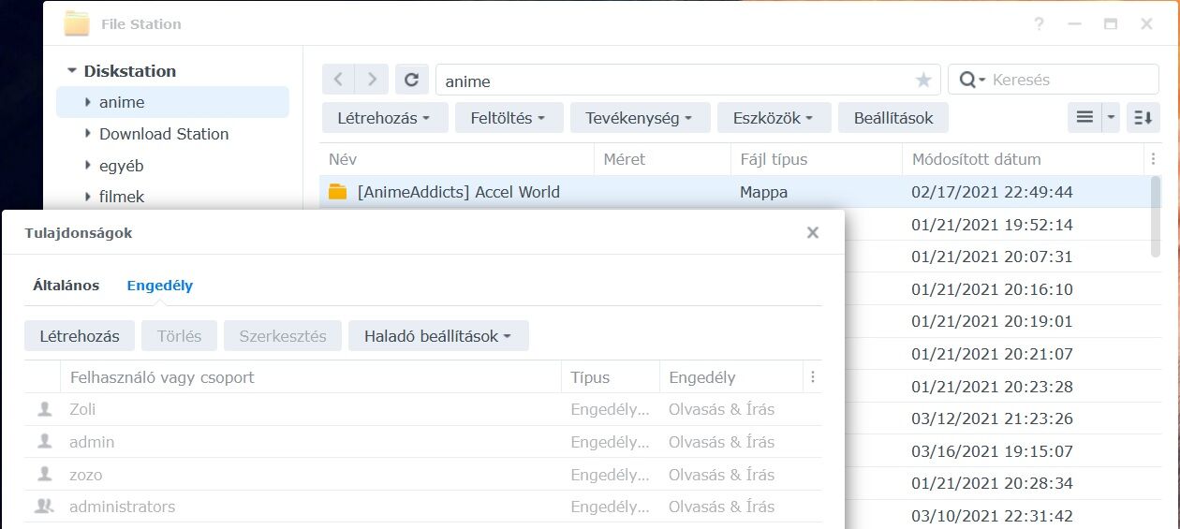Expand the filmek folder tree node

point(88,197)
